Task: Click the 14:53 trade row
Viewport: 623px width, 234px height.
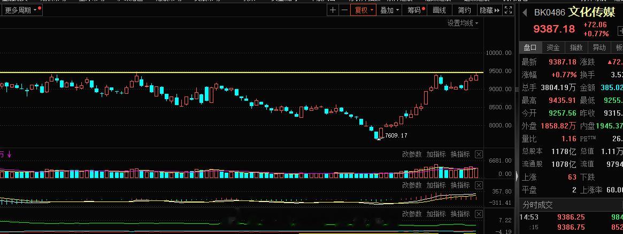Action: click(571, 217)
